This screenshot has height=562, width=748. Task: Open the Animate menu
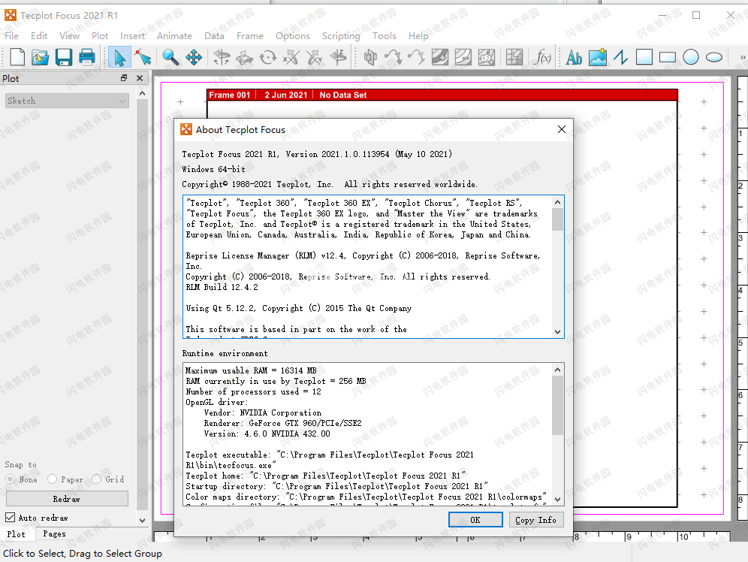(x=174, y=36)
